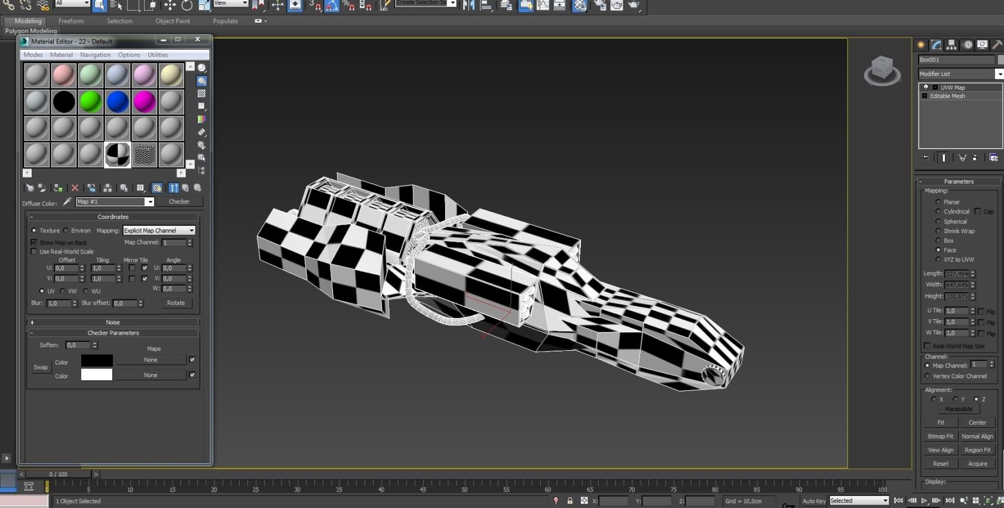The width and height of the screenshot is (1004, 508).
Task: Open Modes menu in Material Editor
Action: pos(33,55)
